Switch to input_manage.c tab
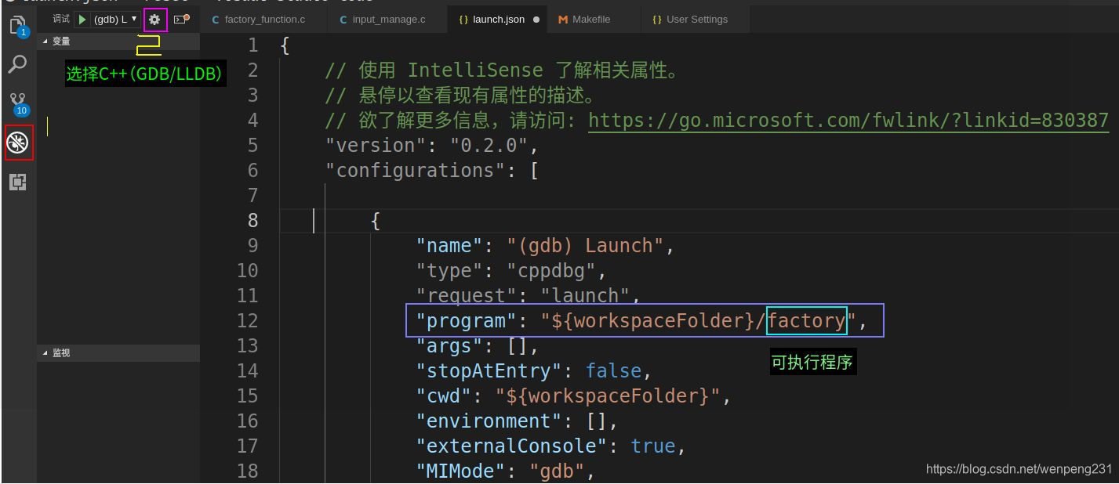The width and height of the screenshot is (1119, 484). tap(389, 20)
